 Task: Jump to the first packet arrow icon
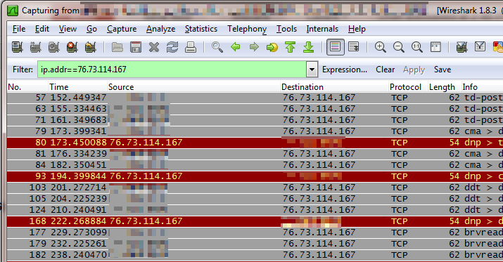coord(290,47)
